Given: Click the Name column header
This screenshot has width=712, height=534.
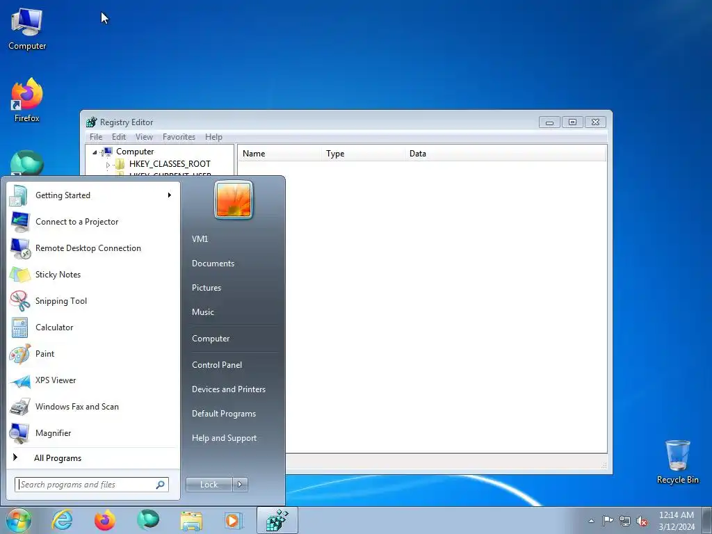Looking at the screenshot, I should coord(280,154).
